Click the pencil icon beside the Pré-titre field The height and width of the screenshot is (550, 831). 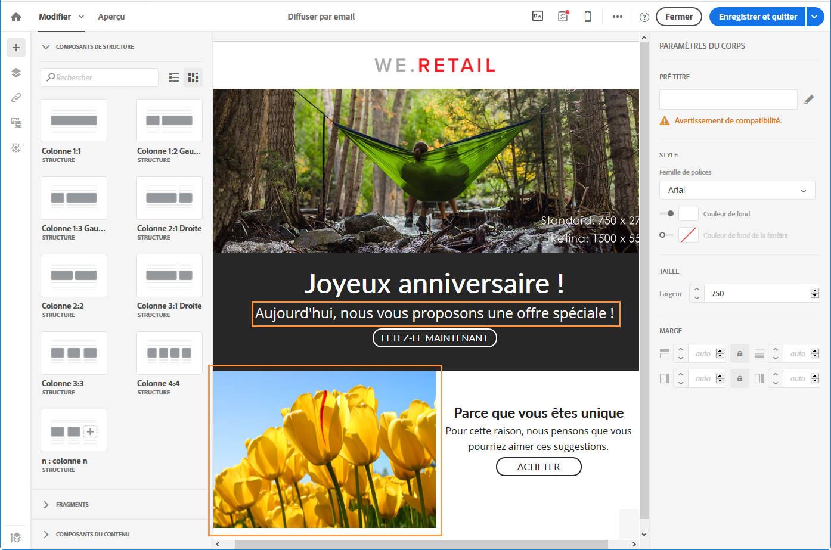click(809, 100)
